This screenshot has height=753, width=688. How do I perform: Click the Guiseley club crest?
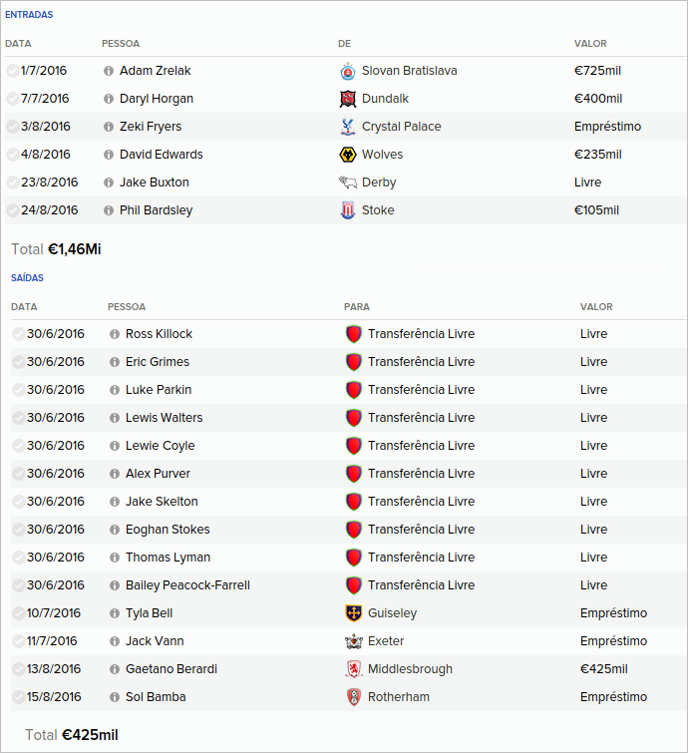tap(353, 613)
